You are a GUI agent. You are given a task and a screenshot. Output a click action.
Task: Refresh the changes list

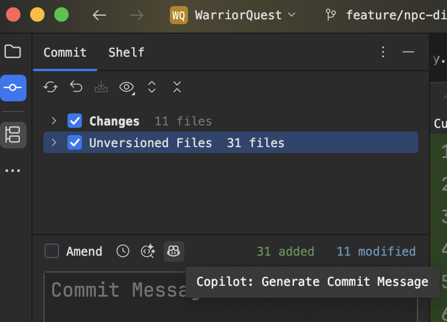point(51,87)
